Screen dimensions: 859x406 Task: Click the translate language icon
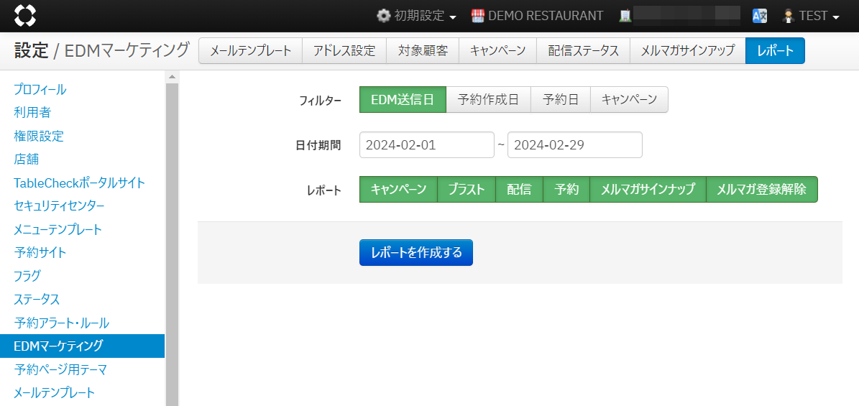[x=760, y=16]
